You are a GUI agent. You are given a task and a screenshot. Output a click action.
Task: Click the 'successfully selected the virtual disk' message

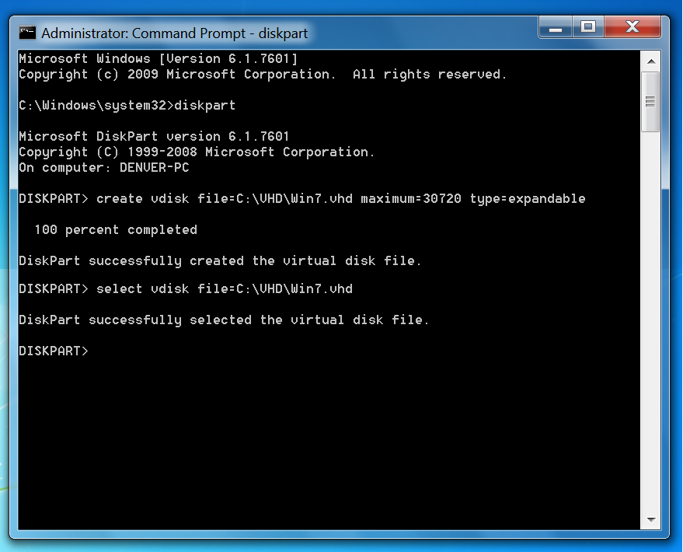pos(224,320)
